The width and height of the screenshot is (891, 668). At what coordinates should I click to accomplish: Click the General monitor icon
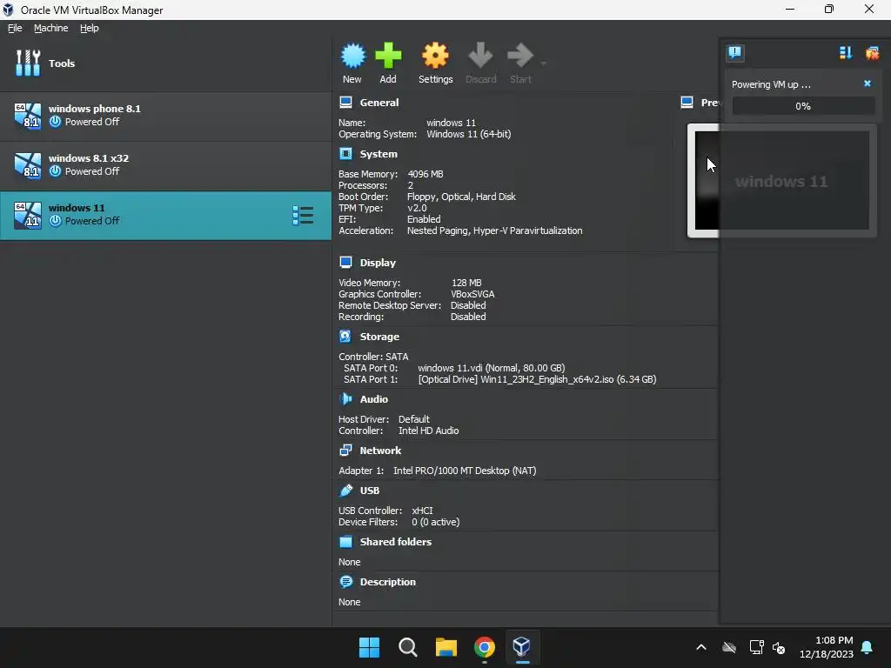pos(345,103)
